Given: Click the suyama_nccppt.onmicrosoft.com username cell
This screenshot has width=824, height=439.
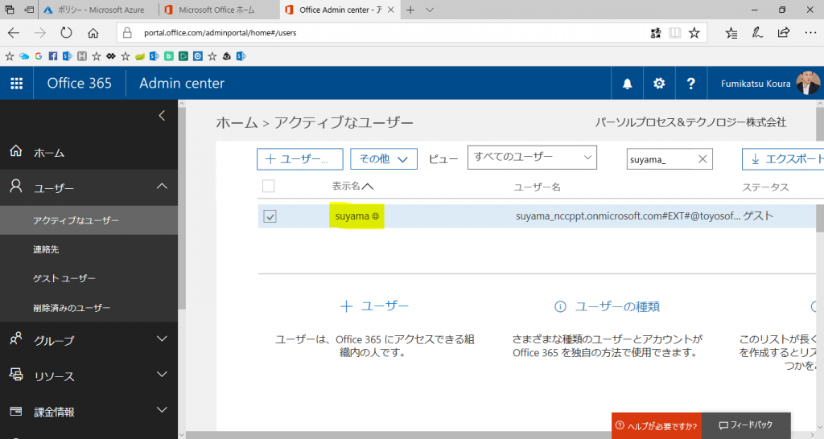Looking at the screenshot, I should 628,216.
